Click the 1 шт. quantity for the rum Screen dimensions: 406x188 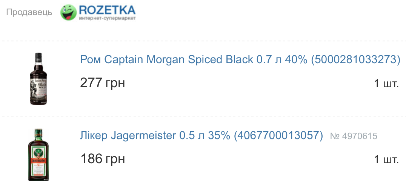[x=386, y=83]
